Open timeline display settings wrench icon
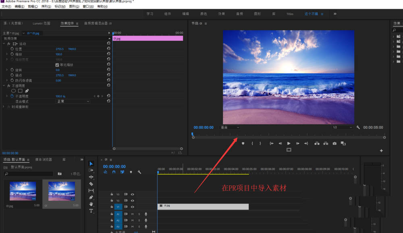 point(139,172)
